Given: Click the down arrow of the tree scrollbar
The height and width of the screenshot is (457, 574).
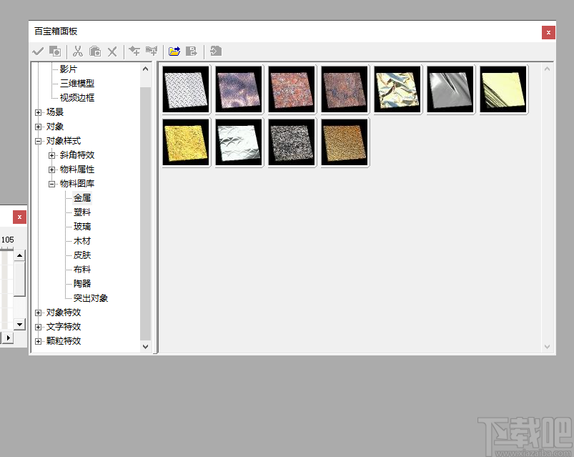Looking at the screenshot, I should point(145,346).
